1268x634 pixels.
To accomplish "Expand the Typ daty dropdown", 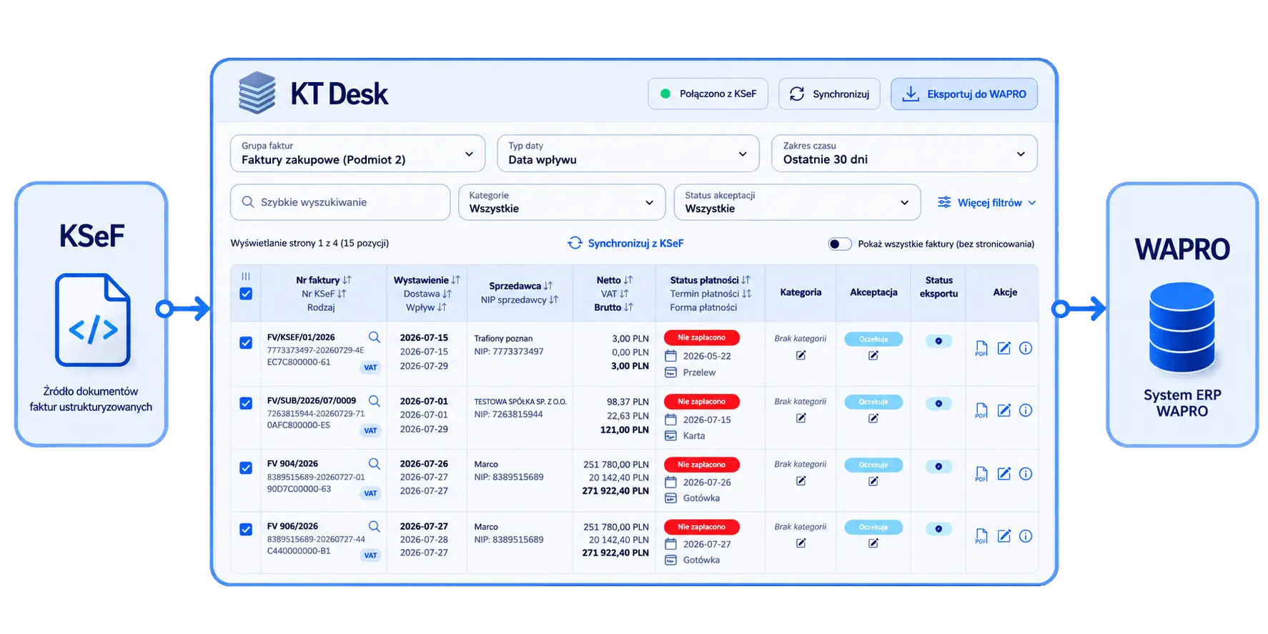I will 628,154.
